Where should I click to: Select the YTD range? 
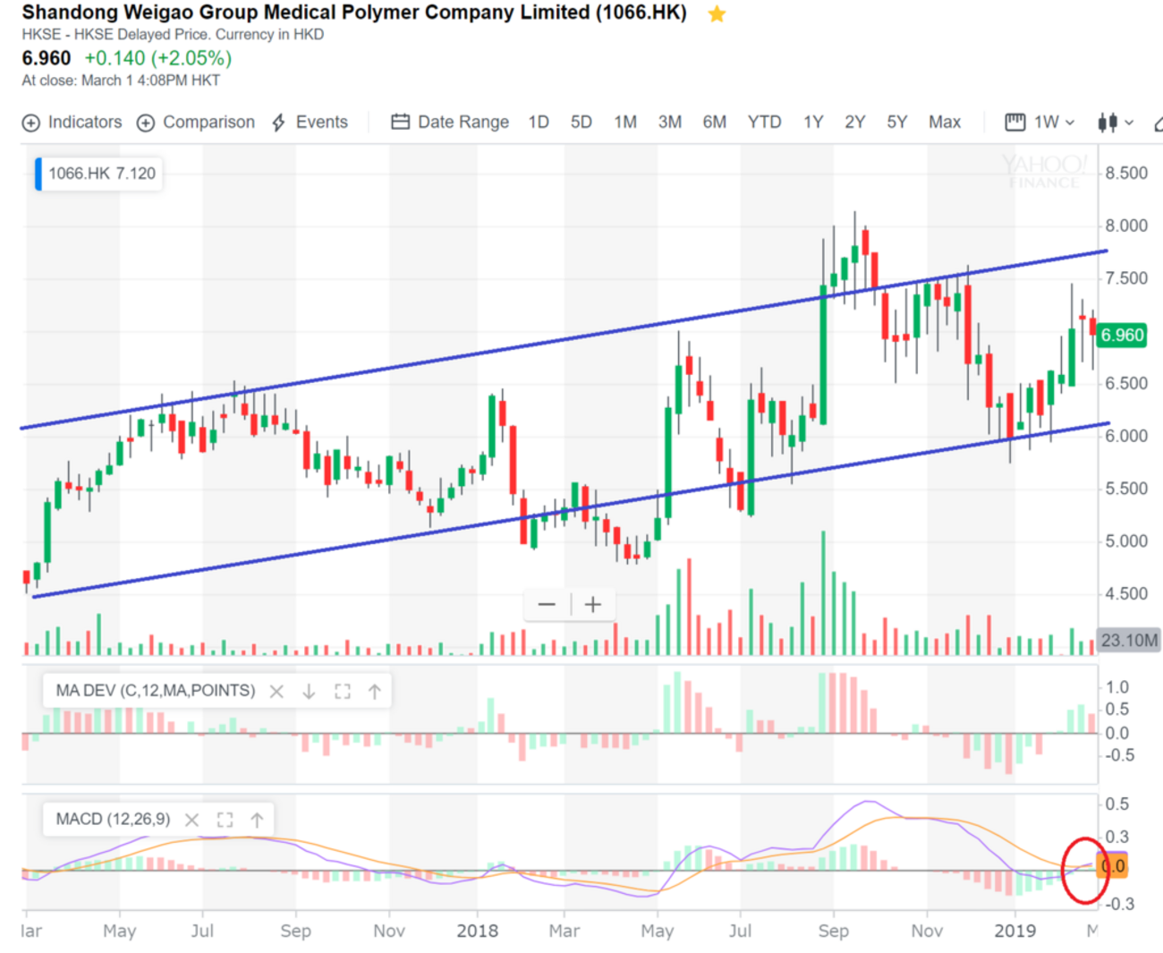[x=765, y=122]
